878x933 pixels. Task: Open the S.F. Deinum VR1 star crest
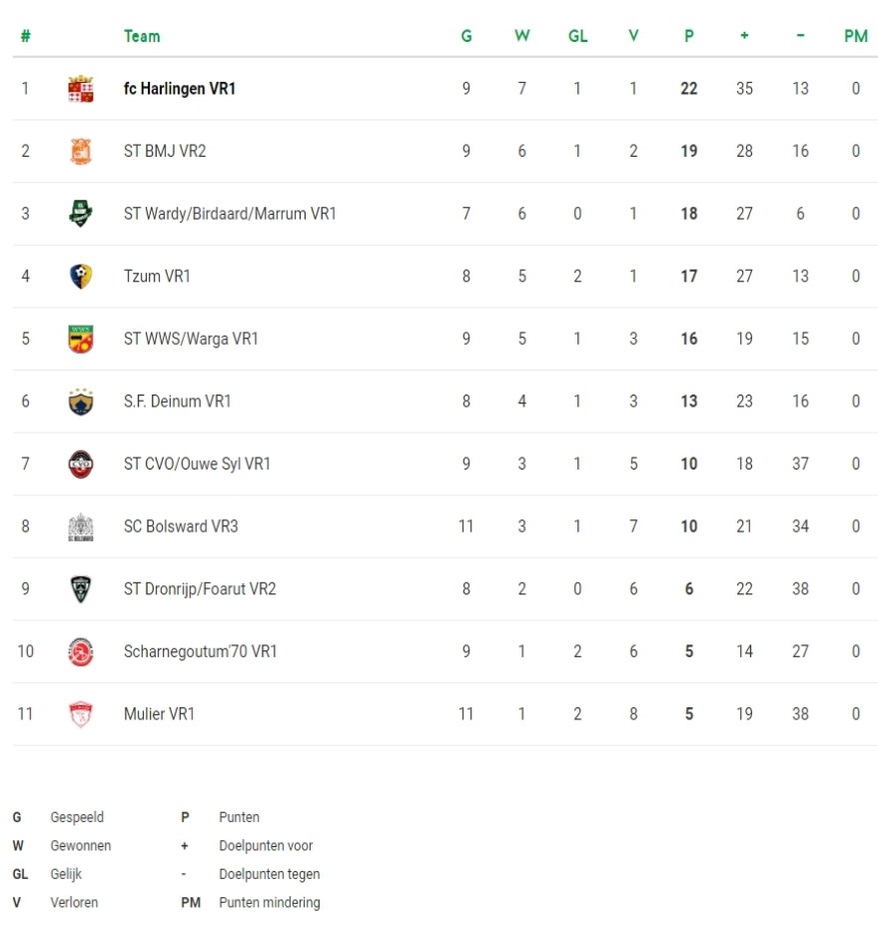tap(81, 402)
